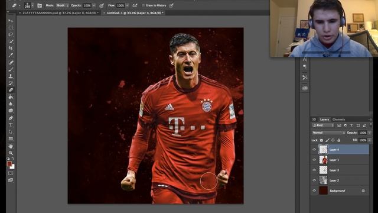
Task: Select the Path Selection tool
Action: click(11, 132)
